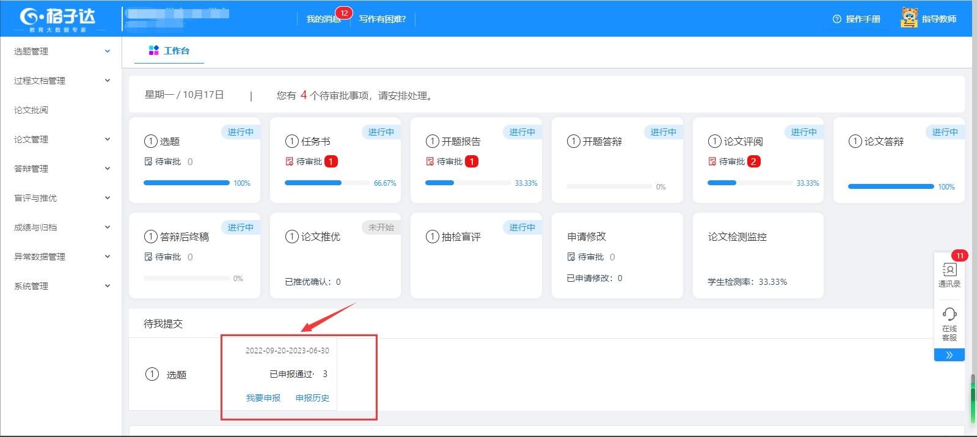Open the 申报历史 link

(312, 398)
